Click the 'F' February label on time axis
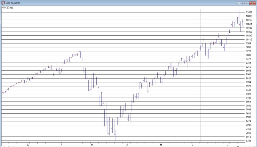The height and width of the screenshot is (147, 257). [x=61, y=145]
